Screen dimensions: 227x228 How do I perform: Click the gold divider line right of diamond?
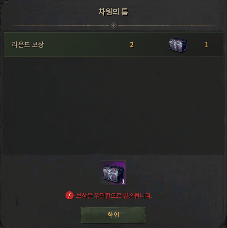point(167,25)
